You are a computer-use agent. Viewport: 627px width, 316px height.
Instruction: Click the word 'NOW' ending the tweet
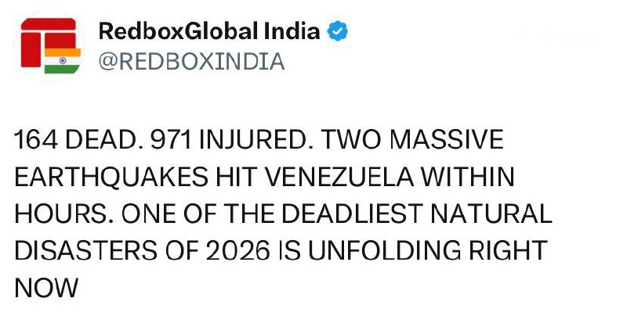46,289
